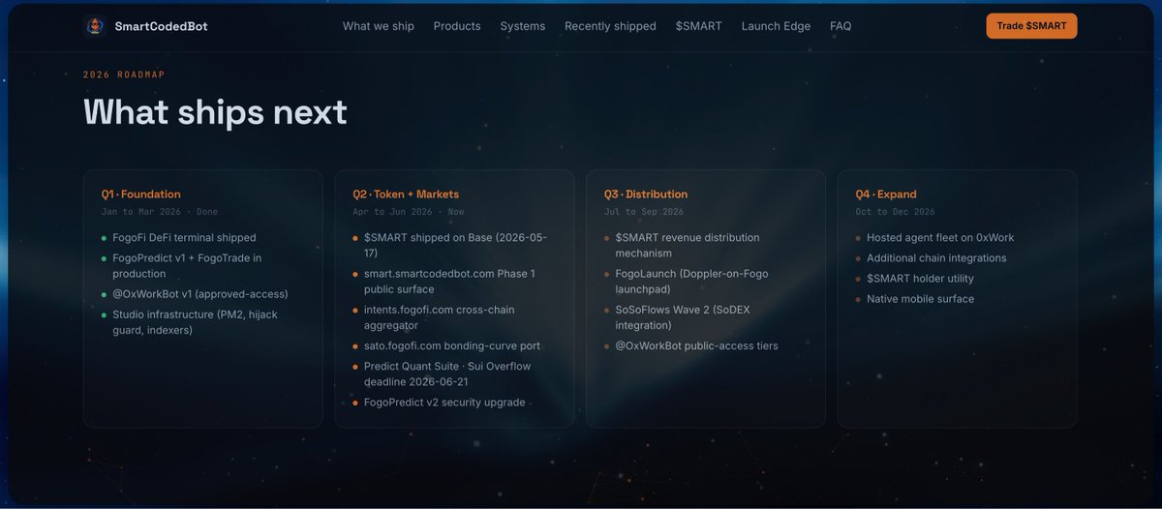Image resolution: width=1162 pixels, height=509 pixels.
Task: Click sato.fogofi.com bonding-curve port item
Action: click(x=452, y=345)
